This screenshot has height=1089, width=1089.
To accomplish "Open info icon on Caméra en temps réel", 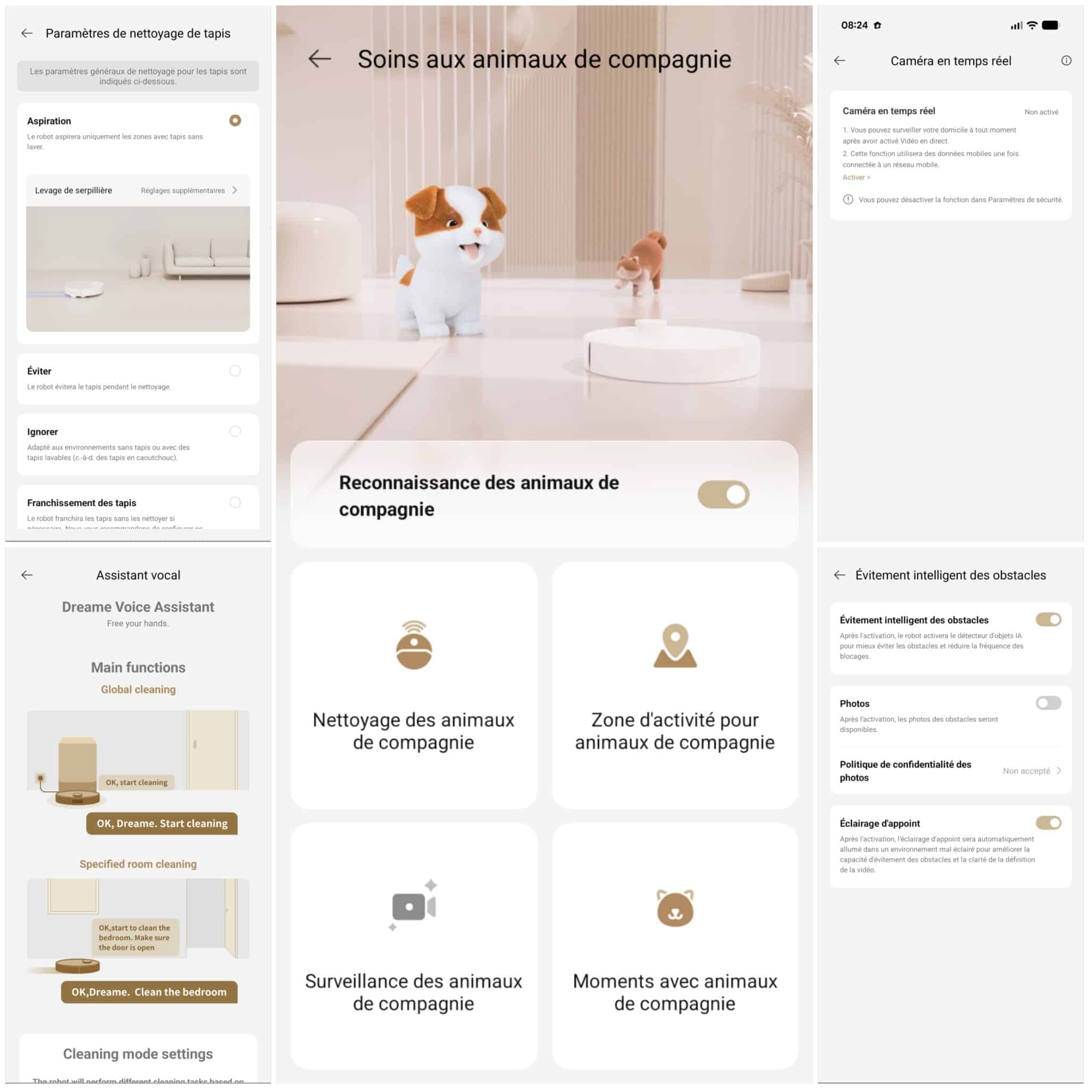I will click(1066, 60).
